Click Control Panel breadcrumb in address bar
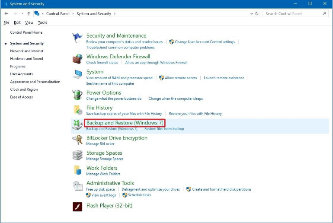The height and width of the screenshot is (223, 333). coord(58,13)
